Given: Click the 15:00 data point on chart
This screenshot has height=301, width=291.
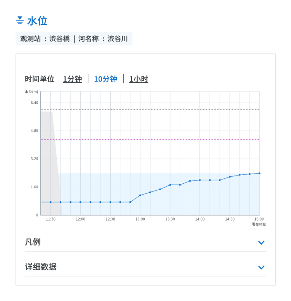Looking at the screenshot, I should [x=260, y=173].
